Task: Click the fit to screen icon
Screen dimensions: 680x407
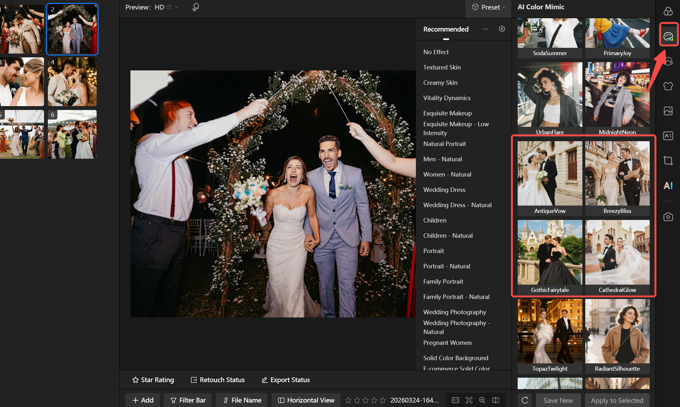Action: [469, 400]
